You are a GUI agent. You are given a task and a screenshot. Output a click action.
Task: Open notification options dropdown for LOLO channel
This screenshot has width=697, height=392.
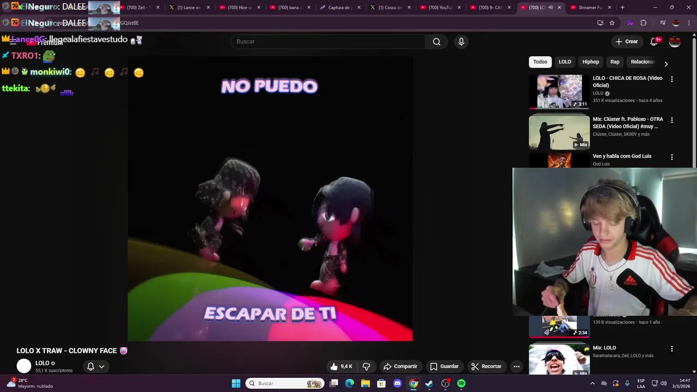coord(96,366)
